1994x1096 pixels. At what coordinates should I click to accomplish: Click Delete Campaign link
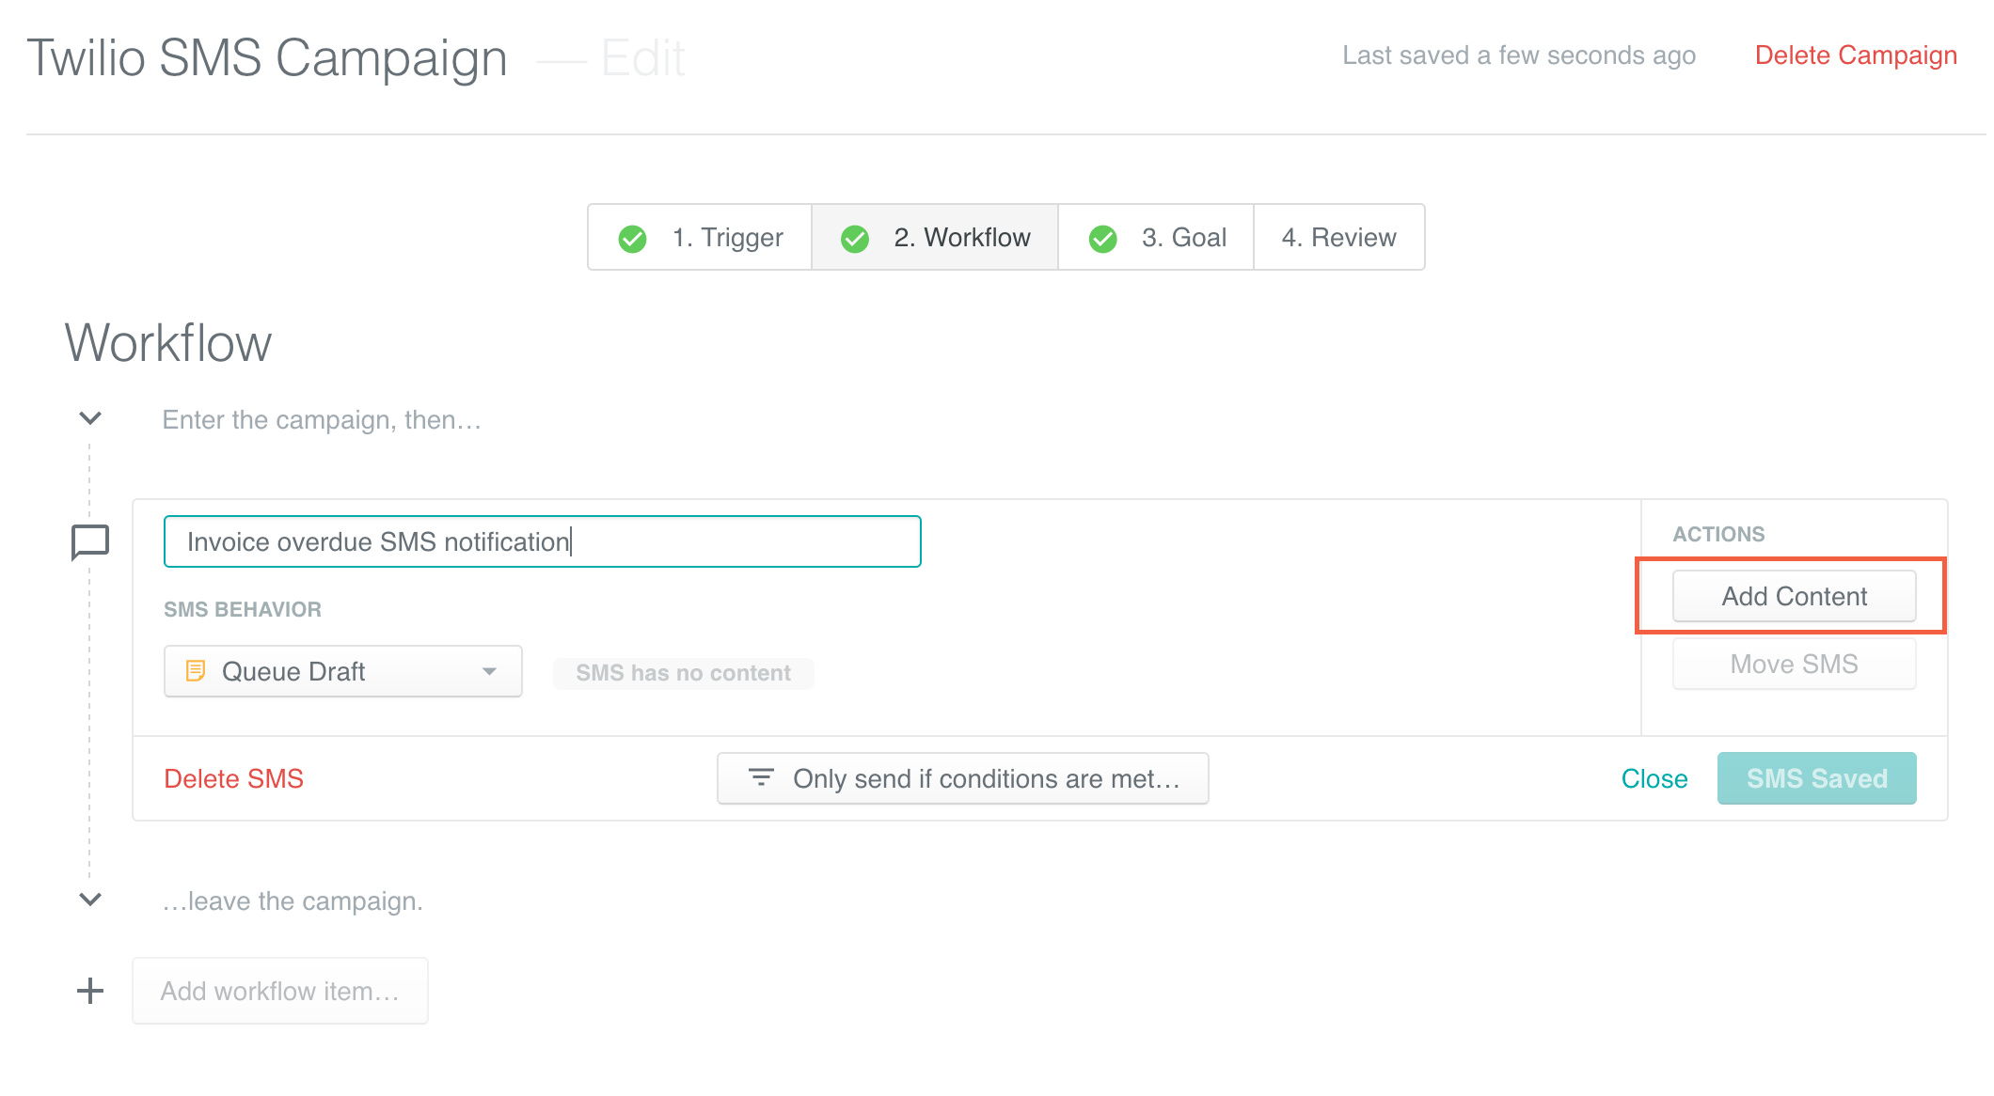click(x=1855, y=55)
